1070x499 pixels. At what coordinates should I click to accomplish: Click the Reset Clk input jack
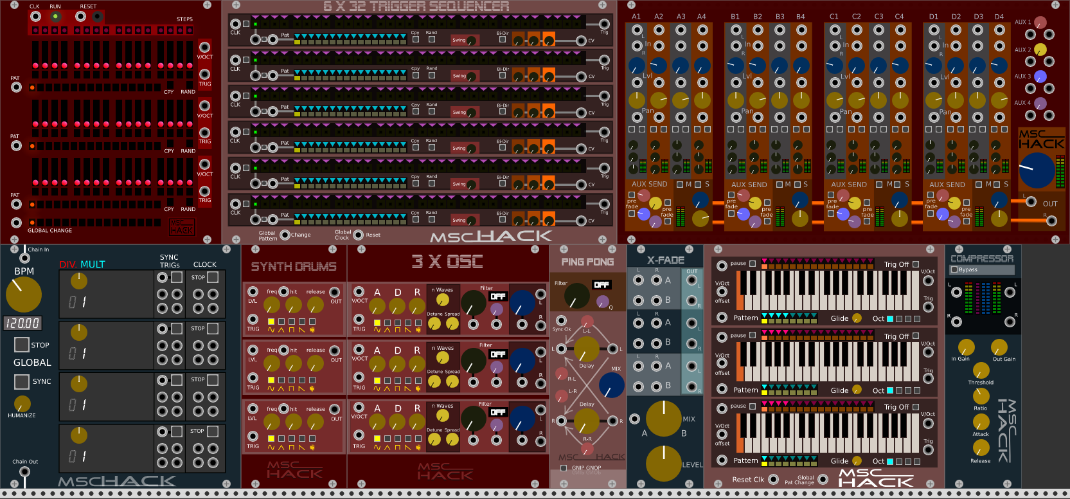click(774, 479)
